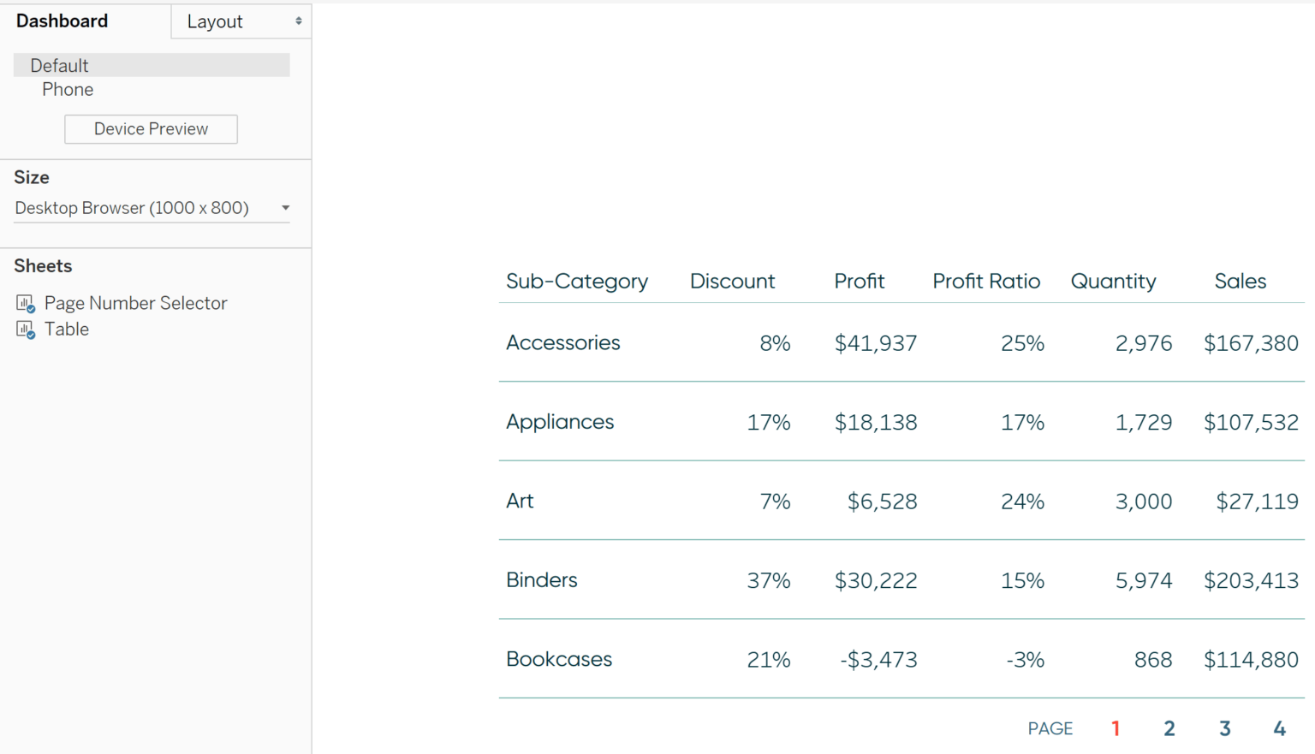The width and height of the screenshot is (1315, 754).
Task: Click the badge on Page Number Selector sheet
Action: 30,307
